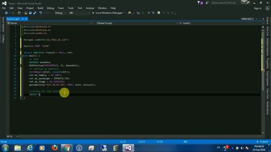Open the File menu

coord(4,8)
